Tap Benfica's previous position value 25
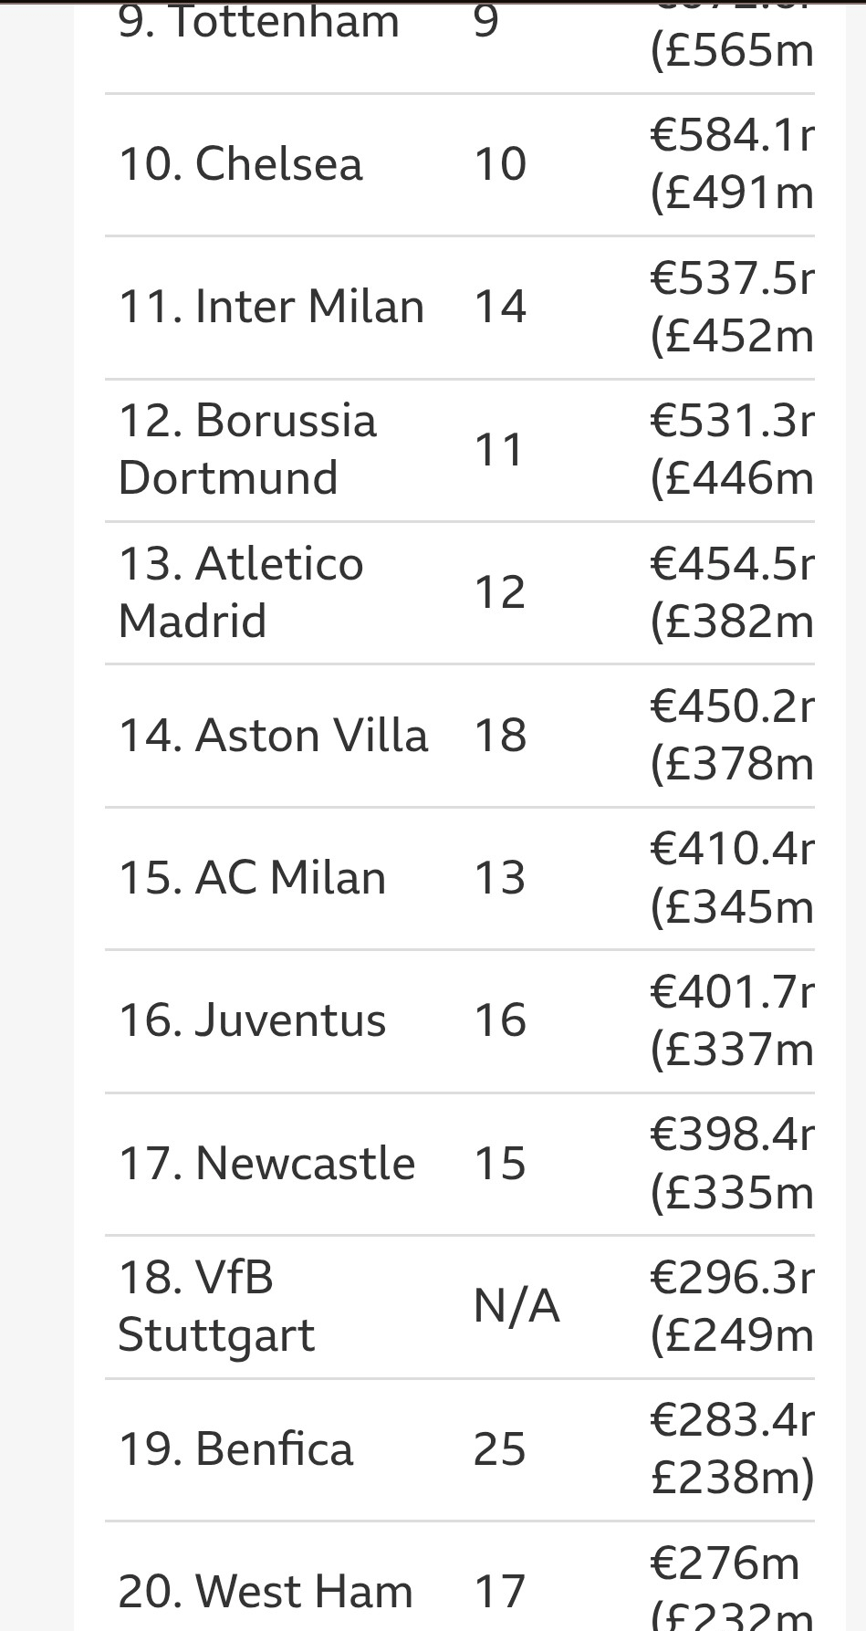 point(499,1449)
